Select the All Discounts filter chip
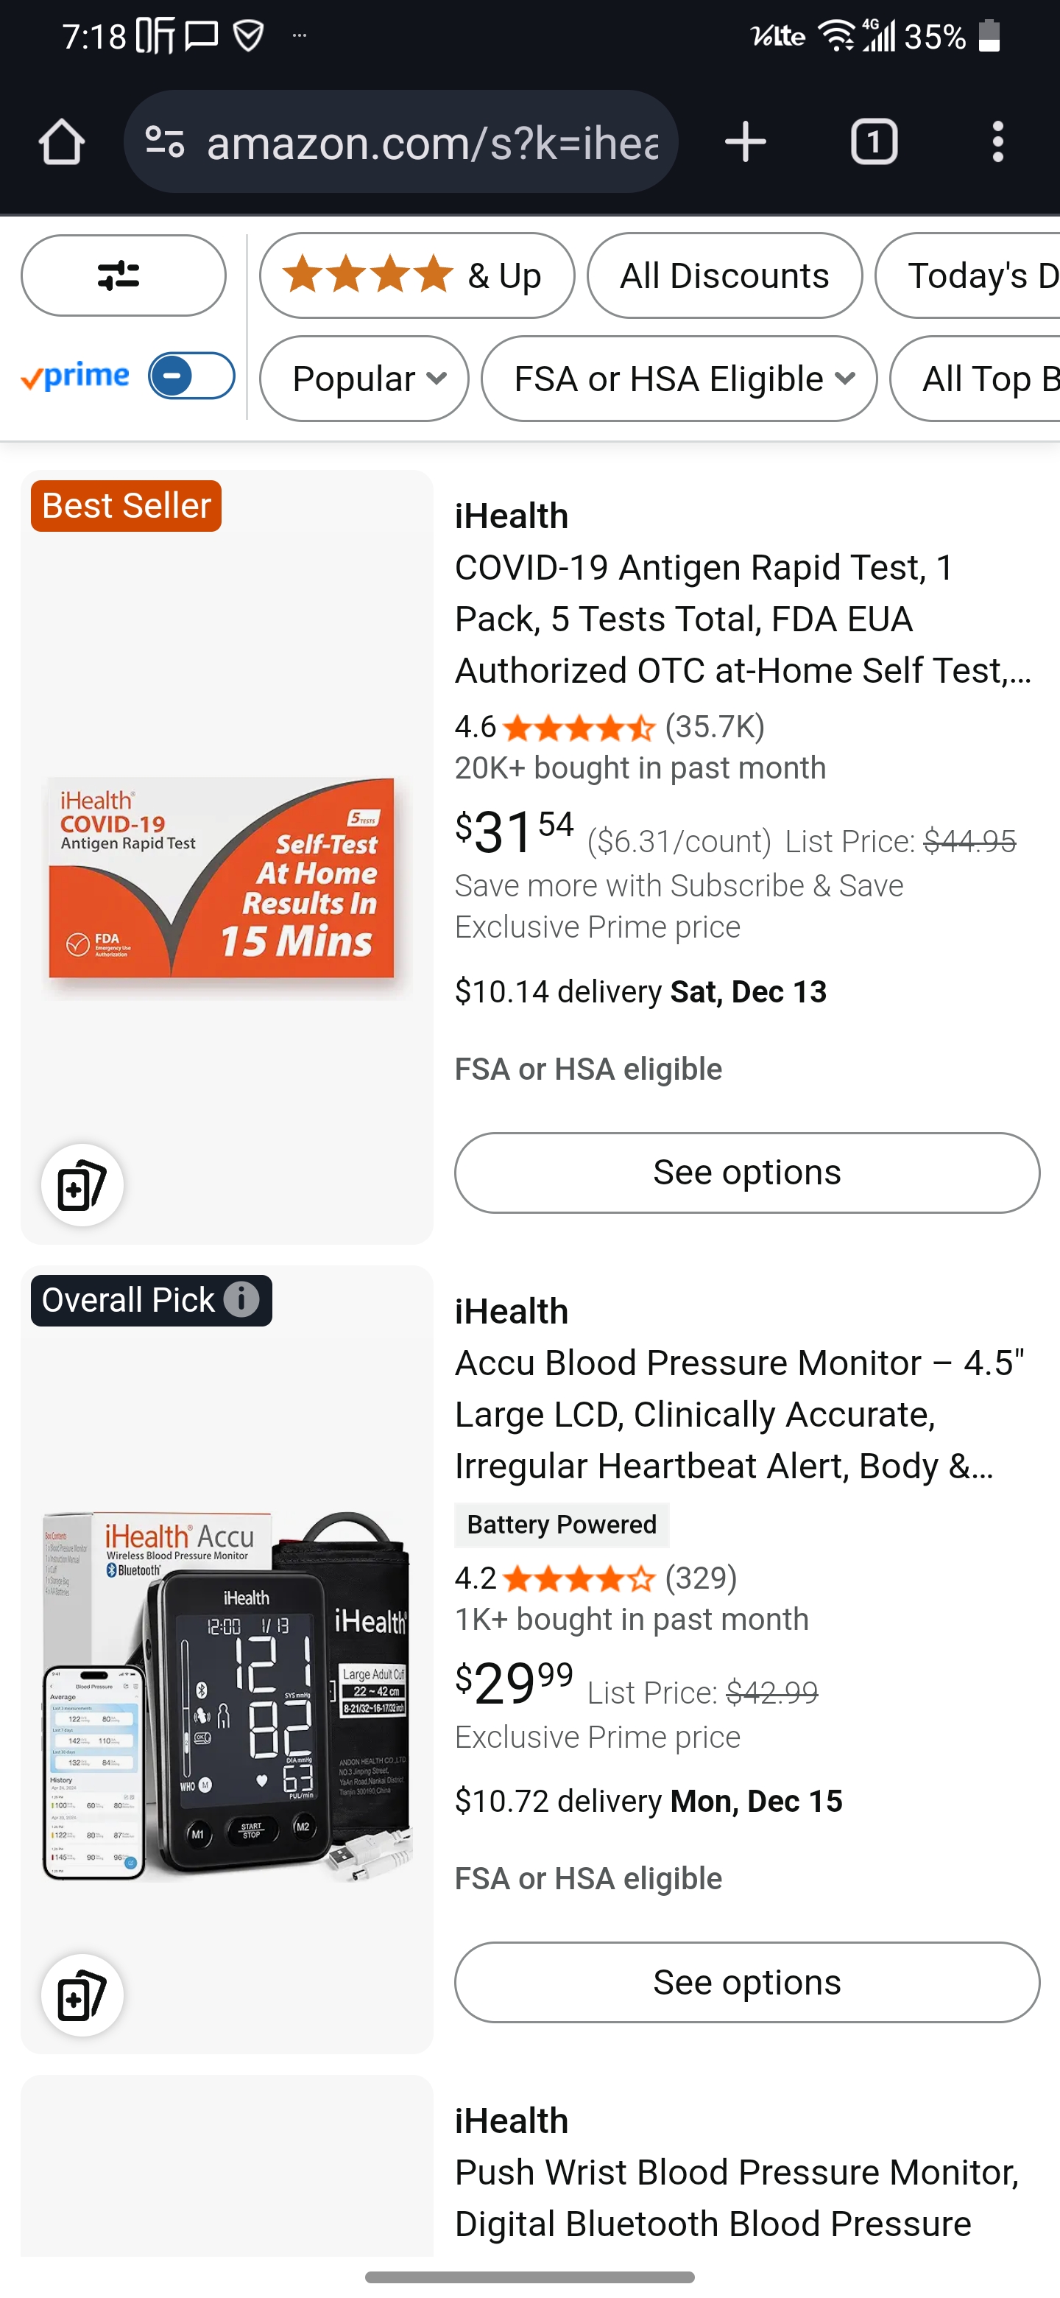Viewport: 1060px width, 2298px height. 724,275
